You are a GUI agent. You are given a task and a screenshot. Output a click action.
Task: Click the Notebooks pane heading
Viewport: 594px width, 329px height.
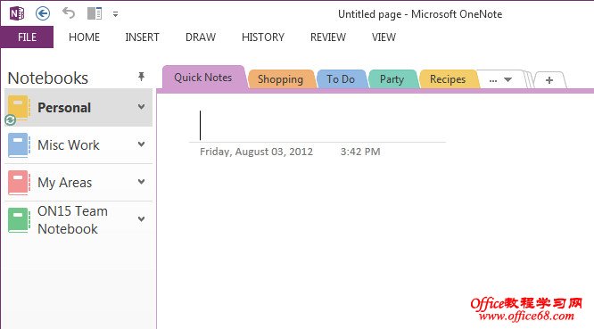[x=48, y=78]
